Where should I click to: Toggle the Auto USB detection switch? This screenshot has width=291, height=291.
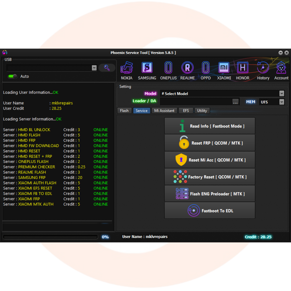13,76
